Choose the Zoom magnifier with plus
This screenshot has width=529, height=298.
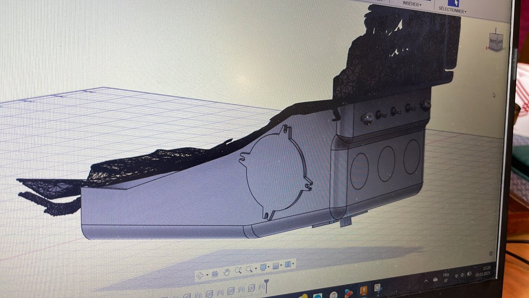click(x=238, y=270)
